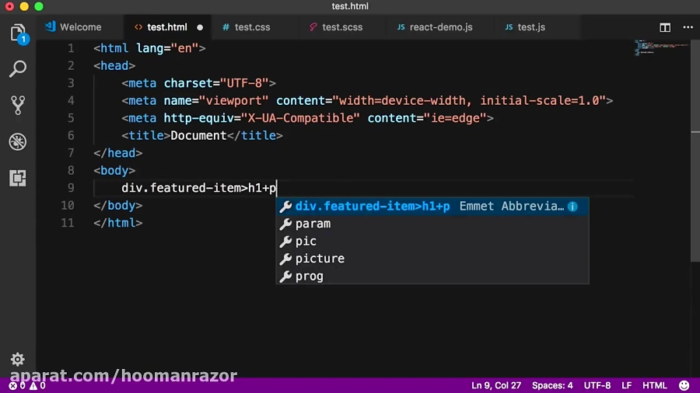
Task: Select encoding UTF-8 in status bar
Action: coord(597,385)
